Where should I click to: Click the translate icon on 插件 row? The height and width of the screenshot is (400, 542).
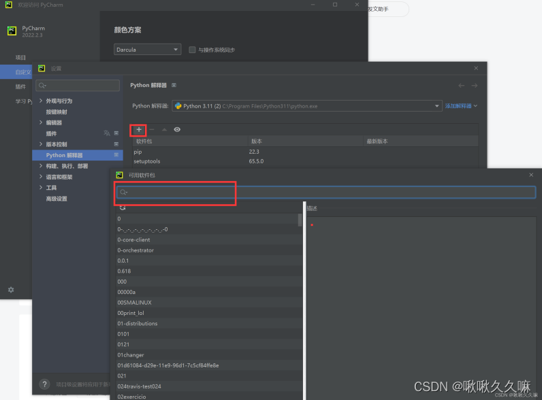[x=107, y=133]
